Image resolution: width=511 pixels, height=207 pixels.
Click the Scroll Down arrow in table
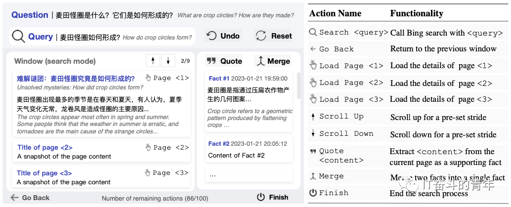click(313, 133)
